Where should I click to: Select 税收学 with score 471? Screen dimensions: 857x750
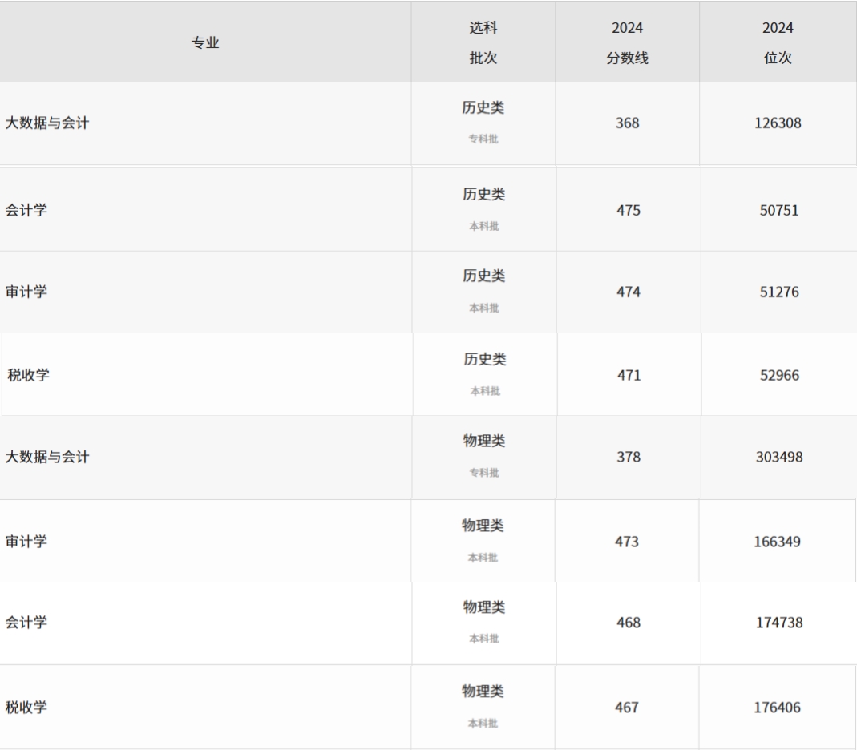(x=28, y=375)
